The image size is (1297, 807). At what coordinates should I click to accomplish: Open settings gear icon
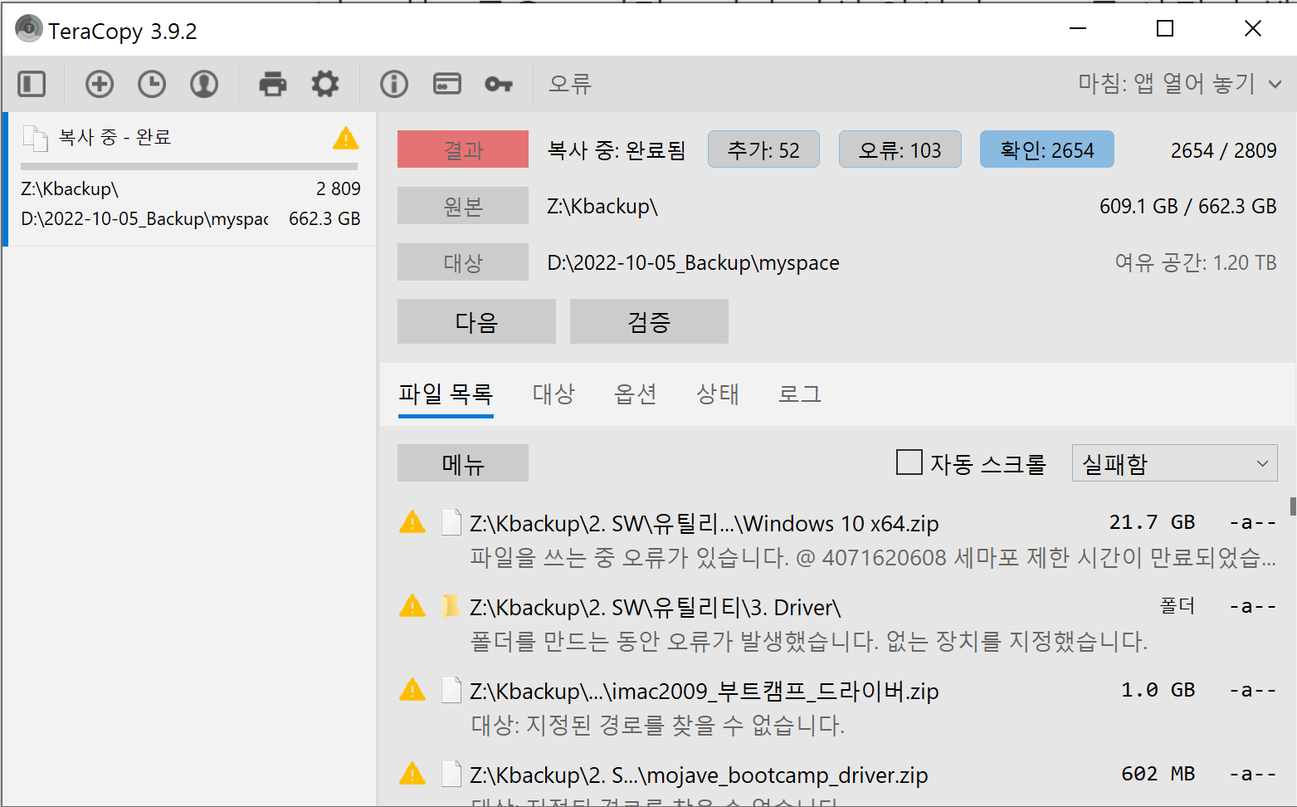[325, 84]
